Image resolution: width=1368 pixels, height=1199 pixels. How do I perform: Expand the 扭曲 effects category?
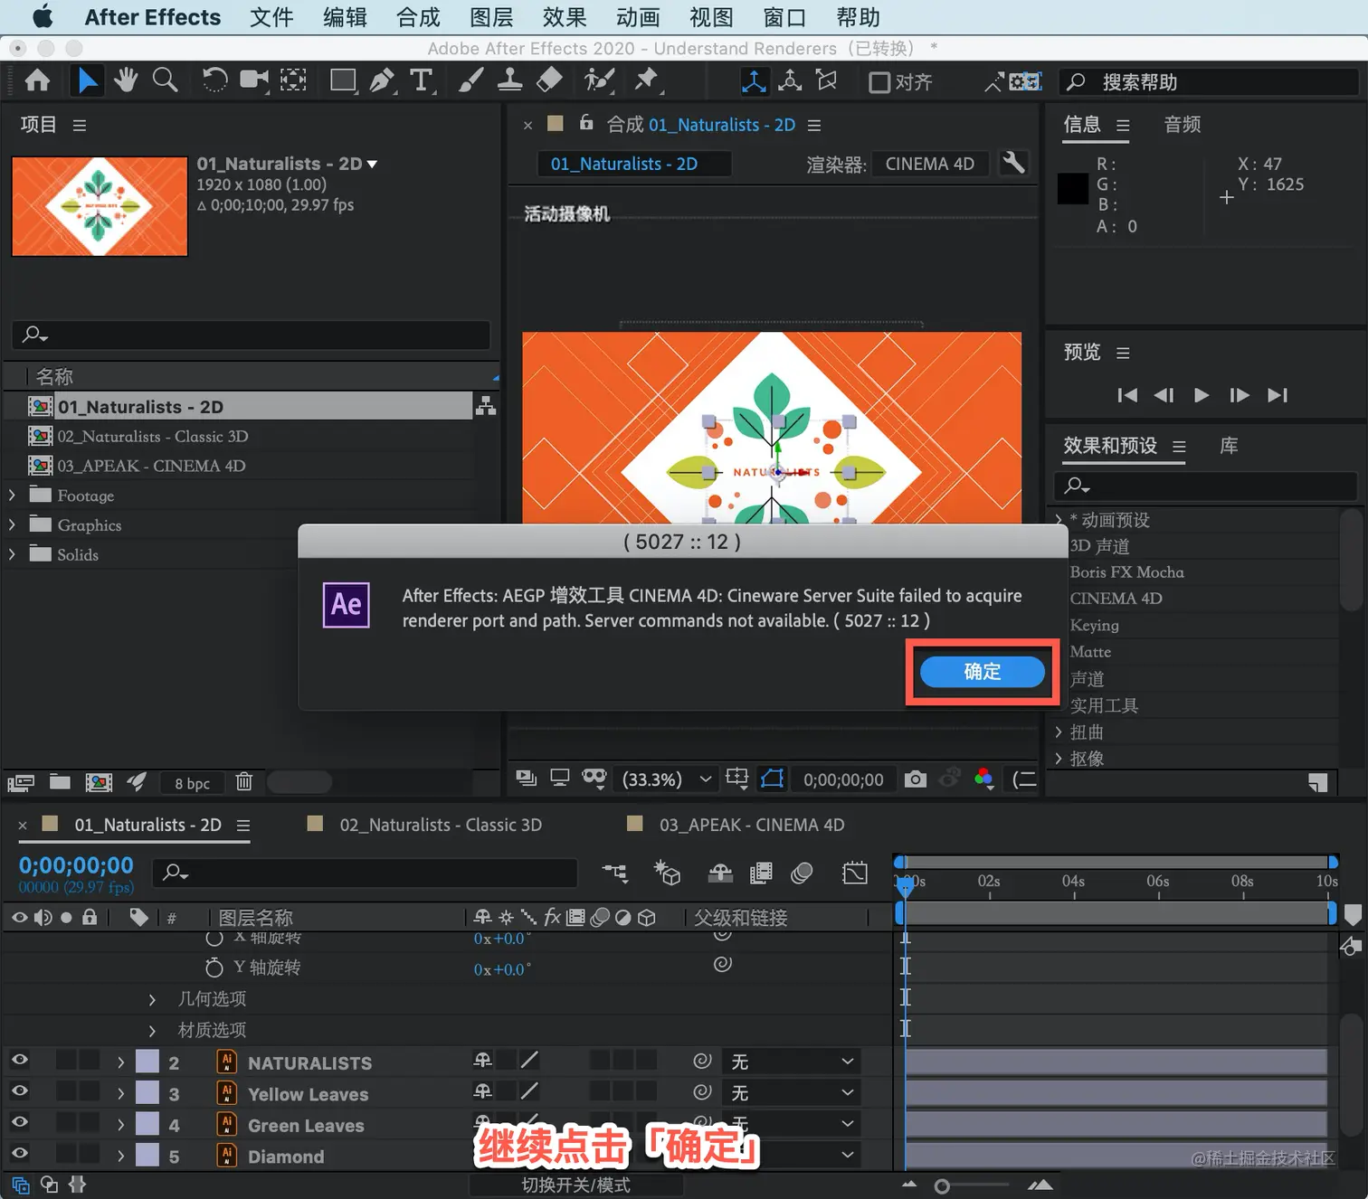pos(1059,732)
